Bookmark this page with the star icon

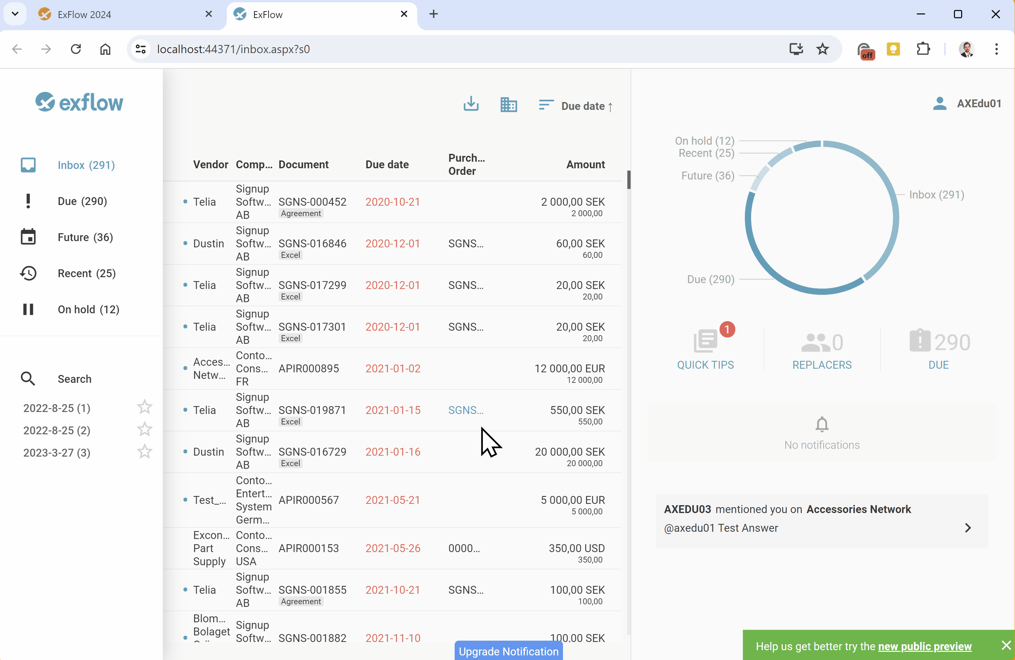point(822,49)
